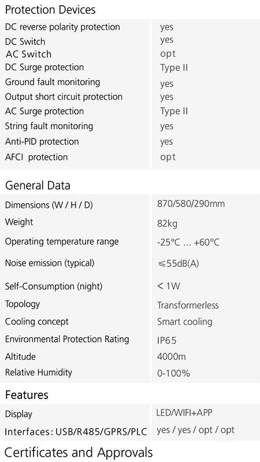Click the Anti-PID protection label
Screen dimensions: 260x462
[42, 141]
